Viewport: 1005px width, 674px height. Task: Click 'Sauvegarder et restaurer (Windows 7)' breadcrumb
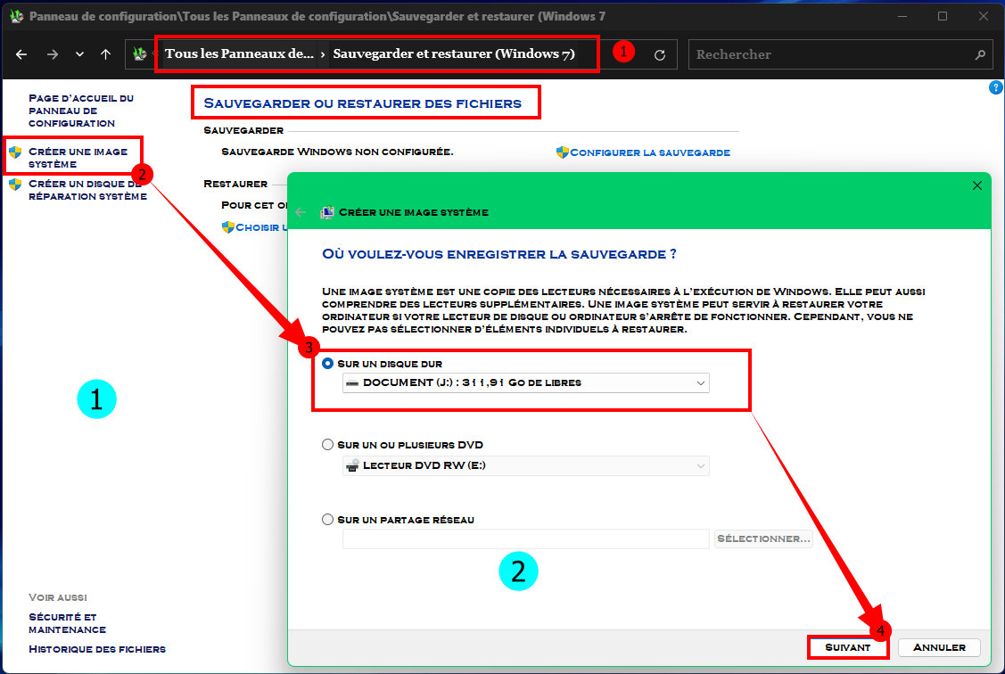(454, 53)
